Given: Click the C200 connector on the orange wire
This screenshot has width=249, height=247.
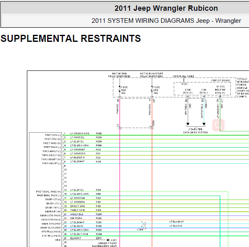Looking at the screenshot, I should [152, 128].
